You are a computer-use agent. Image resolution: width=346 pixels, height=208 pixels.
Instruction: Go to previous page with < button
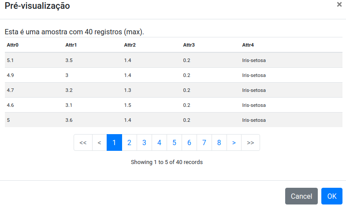coord(99,142)
